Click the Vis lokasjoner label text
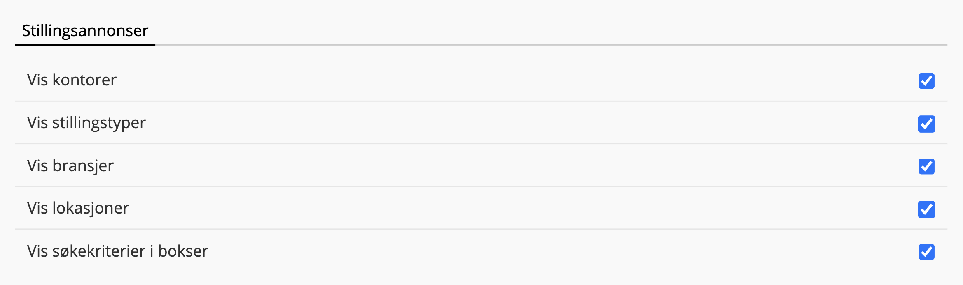The height and width of the screenshot is (285, 963). point(78,208)
